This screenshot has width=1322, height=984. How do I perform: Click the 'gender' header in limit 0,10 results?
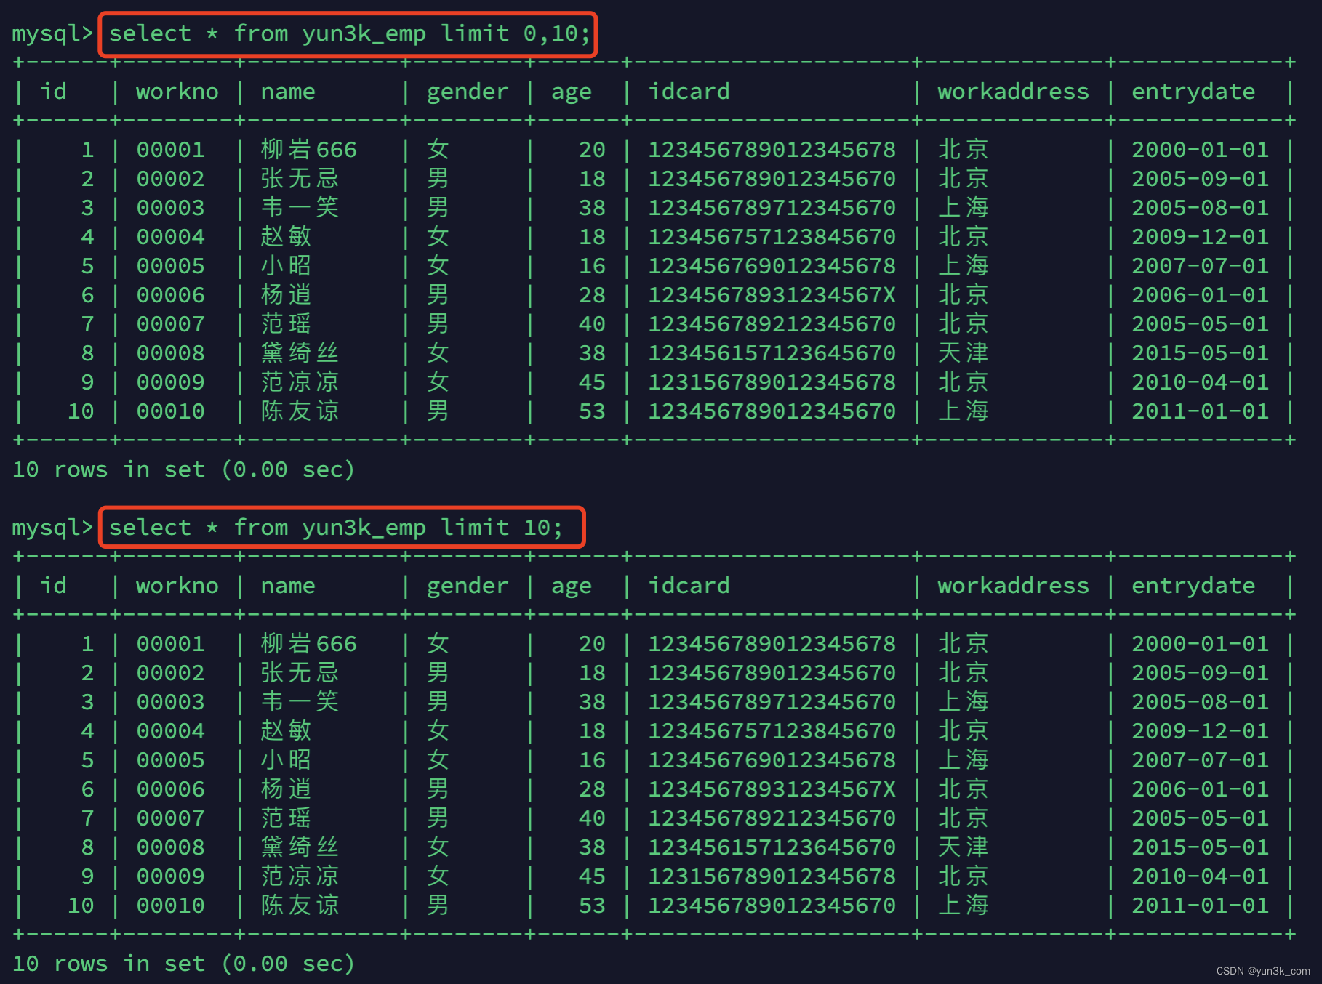(468, 92)
